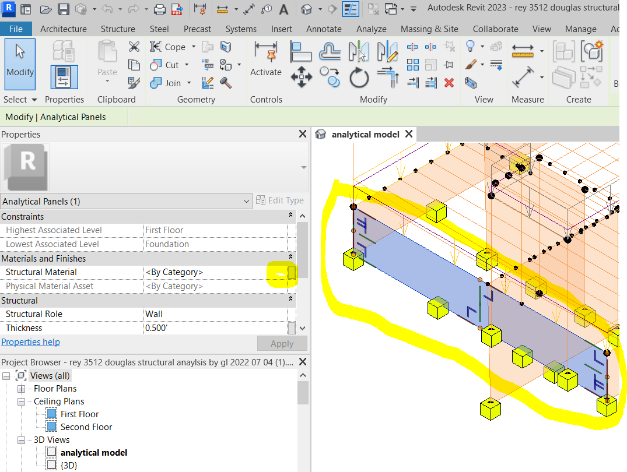627x472 pixels.
Task: Activate the Cut geometry tool
Action: tap(166, 65)
